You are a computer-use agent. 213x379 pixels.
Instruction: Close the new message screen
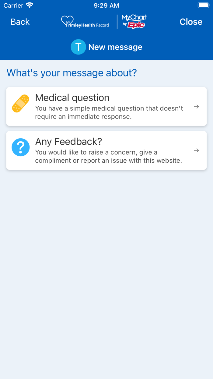point(191,22)
